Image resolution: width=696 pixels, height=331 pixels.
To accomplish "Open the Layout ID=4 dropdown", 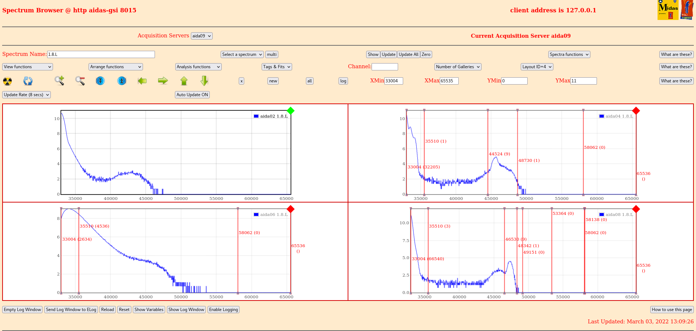I will 537,67.
